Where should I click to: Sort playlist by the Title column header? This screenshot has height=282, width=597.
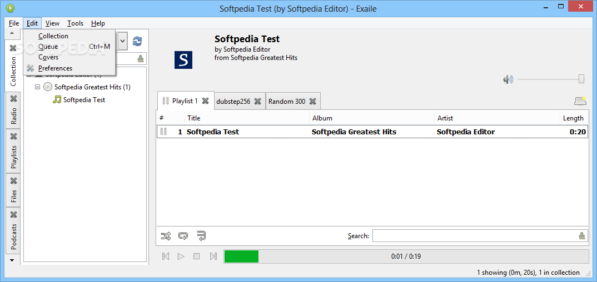(x=247, y=118)
